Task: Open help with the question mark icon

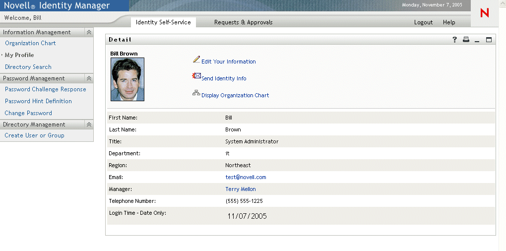Action: (x=455, y=40)
